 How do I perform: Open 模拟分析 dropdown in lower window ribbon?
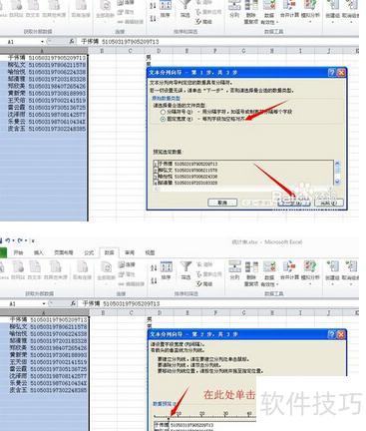coord(310,272)
